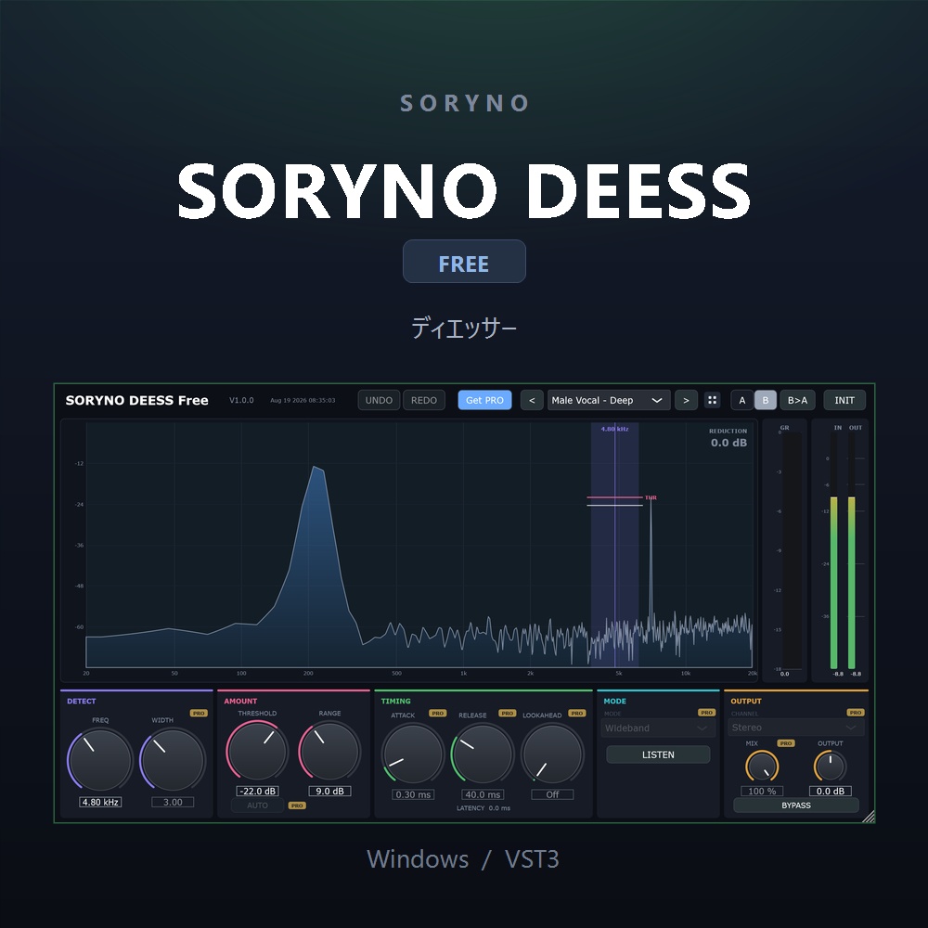The width and height of the screenshot is (928, 928).
Task: Open the preset grid browser icon
Action: coord(713,400)
